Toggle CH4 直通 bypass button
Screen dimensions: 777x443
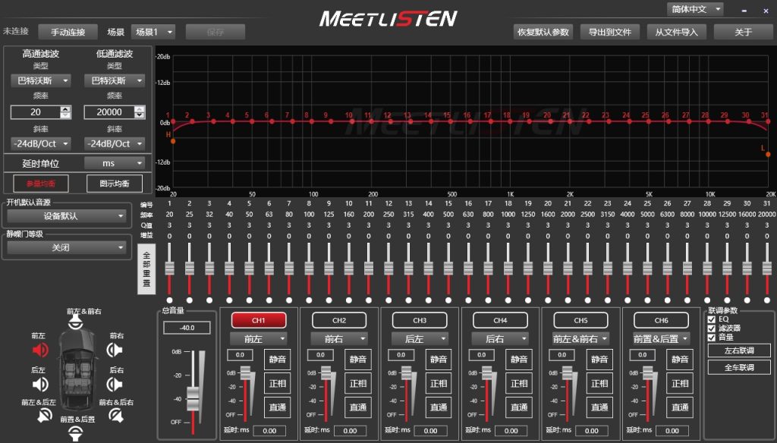click(x=519, y=407)
